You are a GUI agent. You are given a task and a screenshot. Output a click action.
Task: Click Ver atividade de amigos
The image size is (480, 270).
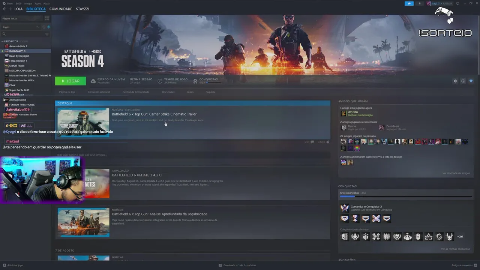coord(456,173)
